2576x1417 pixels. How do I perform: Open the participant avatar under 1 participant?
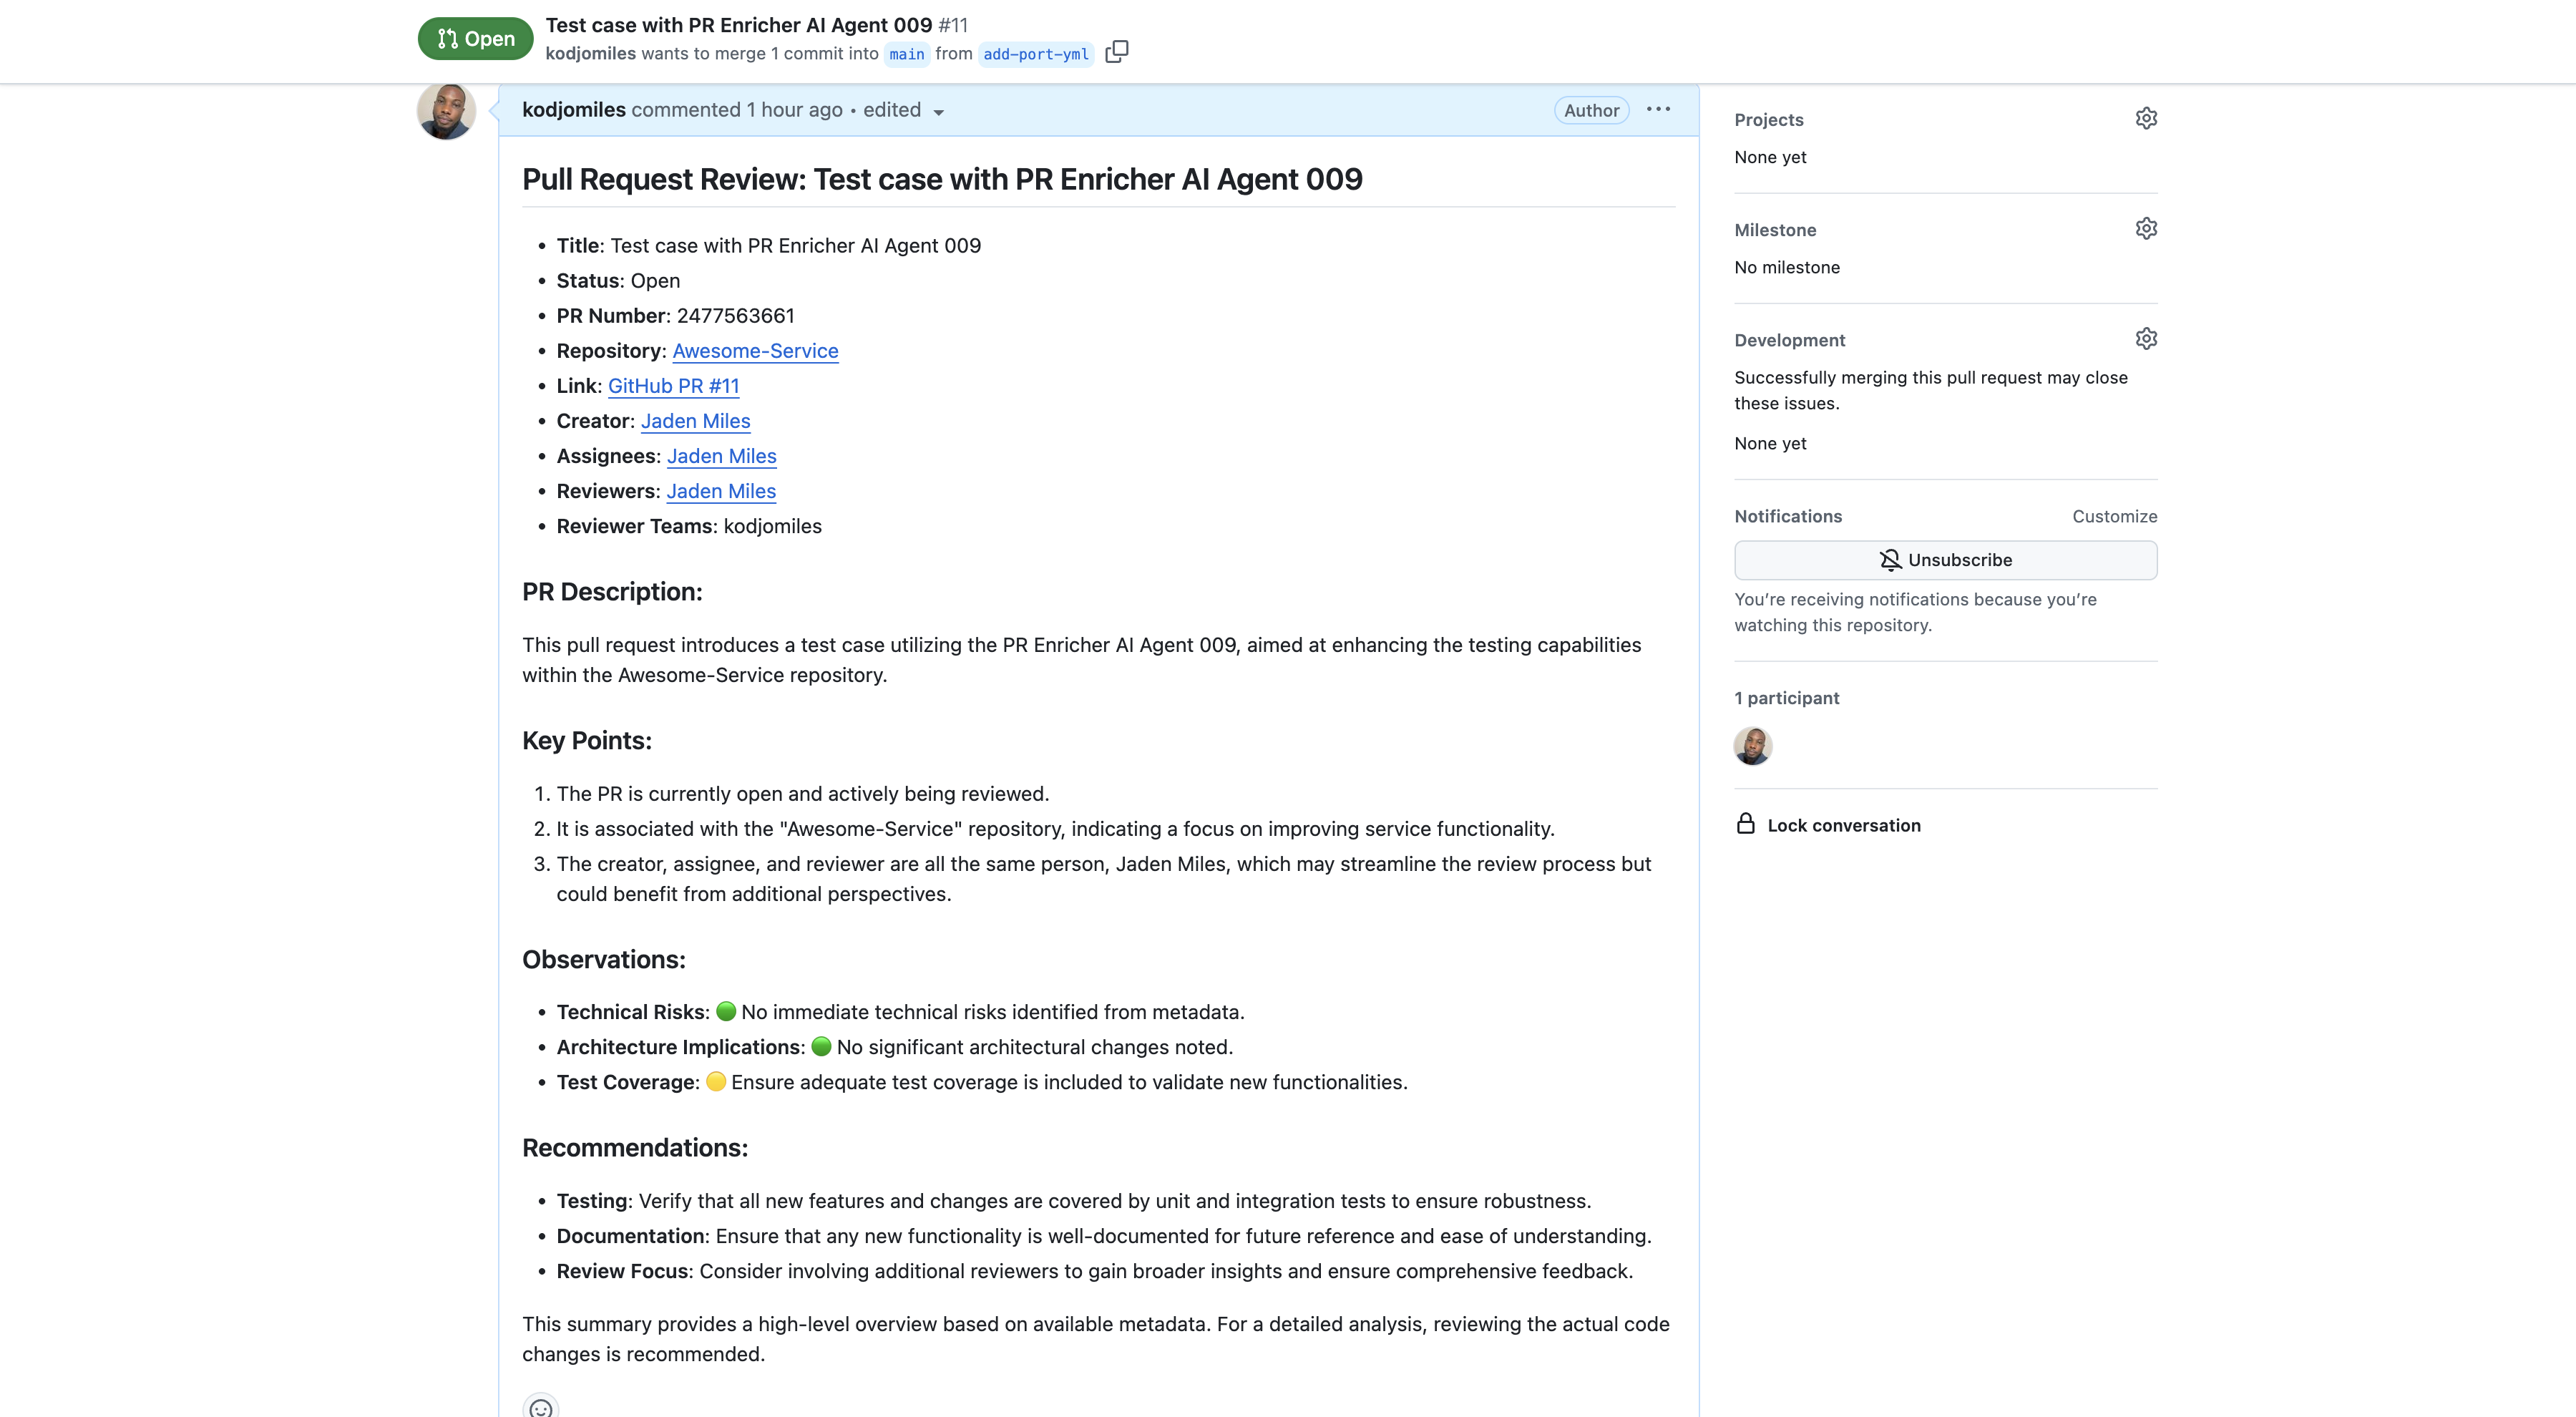click(x=1752, y=745)
